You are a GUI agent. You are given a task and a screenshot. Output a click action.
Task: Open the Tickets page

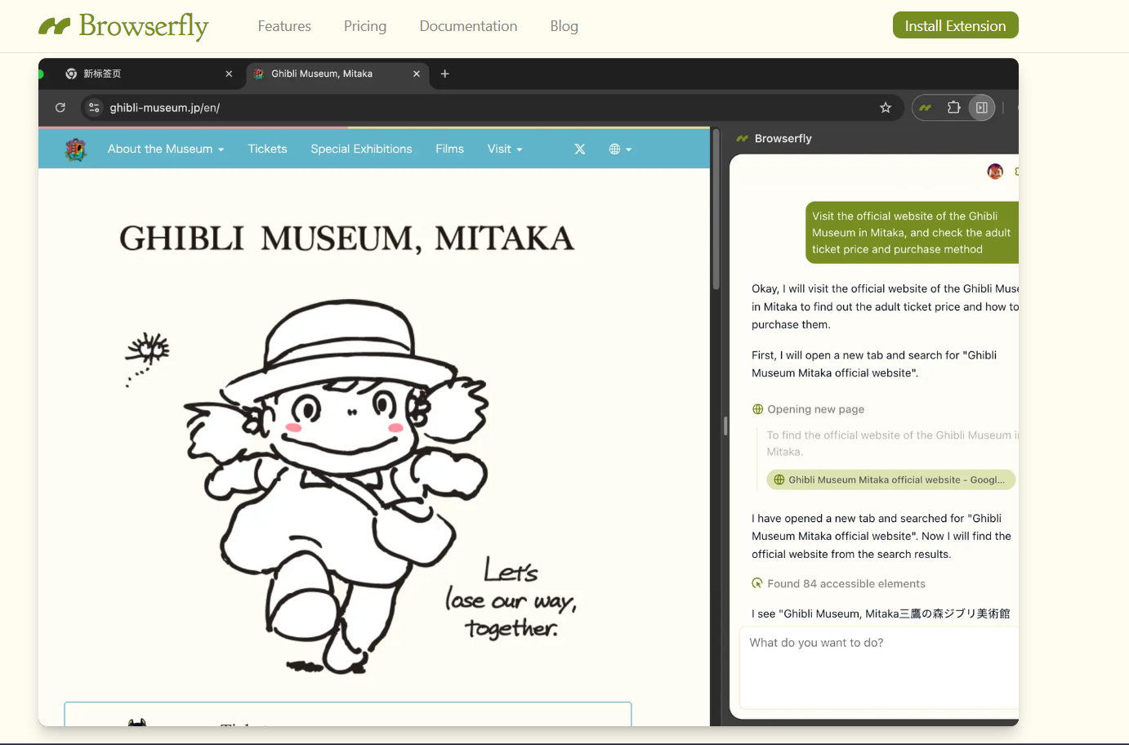268,149
